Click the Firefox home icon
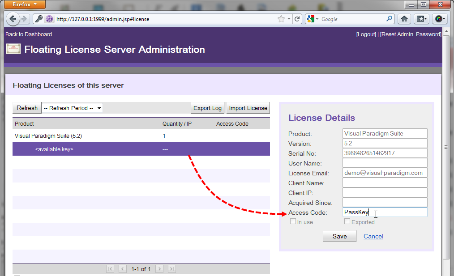This screenshot has width=454, height=276. point(404,19)
